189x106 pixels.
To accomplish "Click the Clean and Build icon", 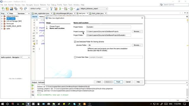I will pos(56,9).
